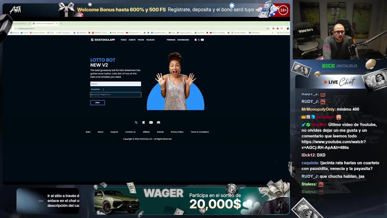Switch to the first browser tab
Screen dimensions: 387x218
coord(21,23)
